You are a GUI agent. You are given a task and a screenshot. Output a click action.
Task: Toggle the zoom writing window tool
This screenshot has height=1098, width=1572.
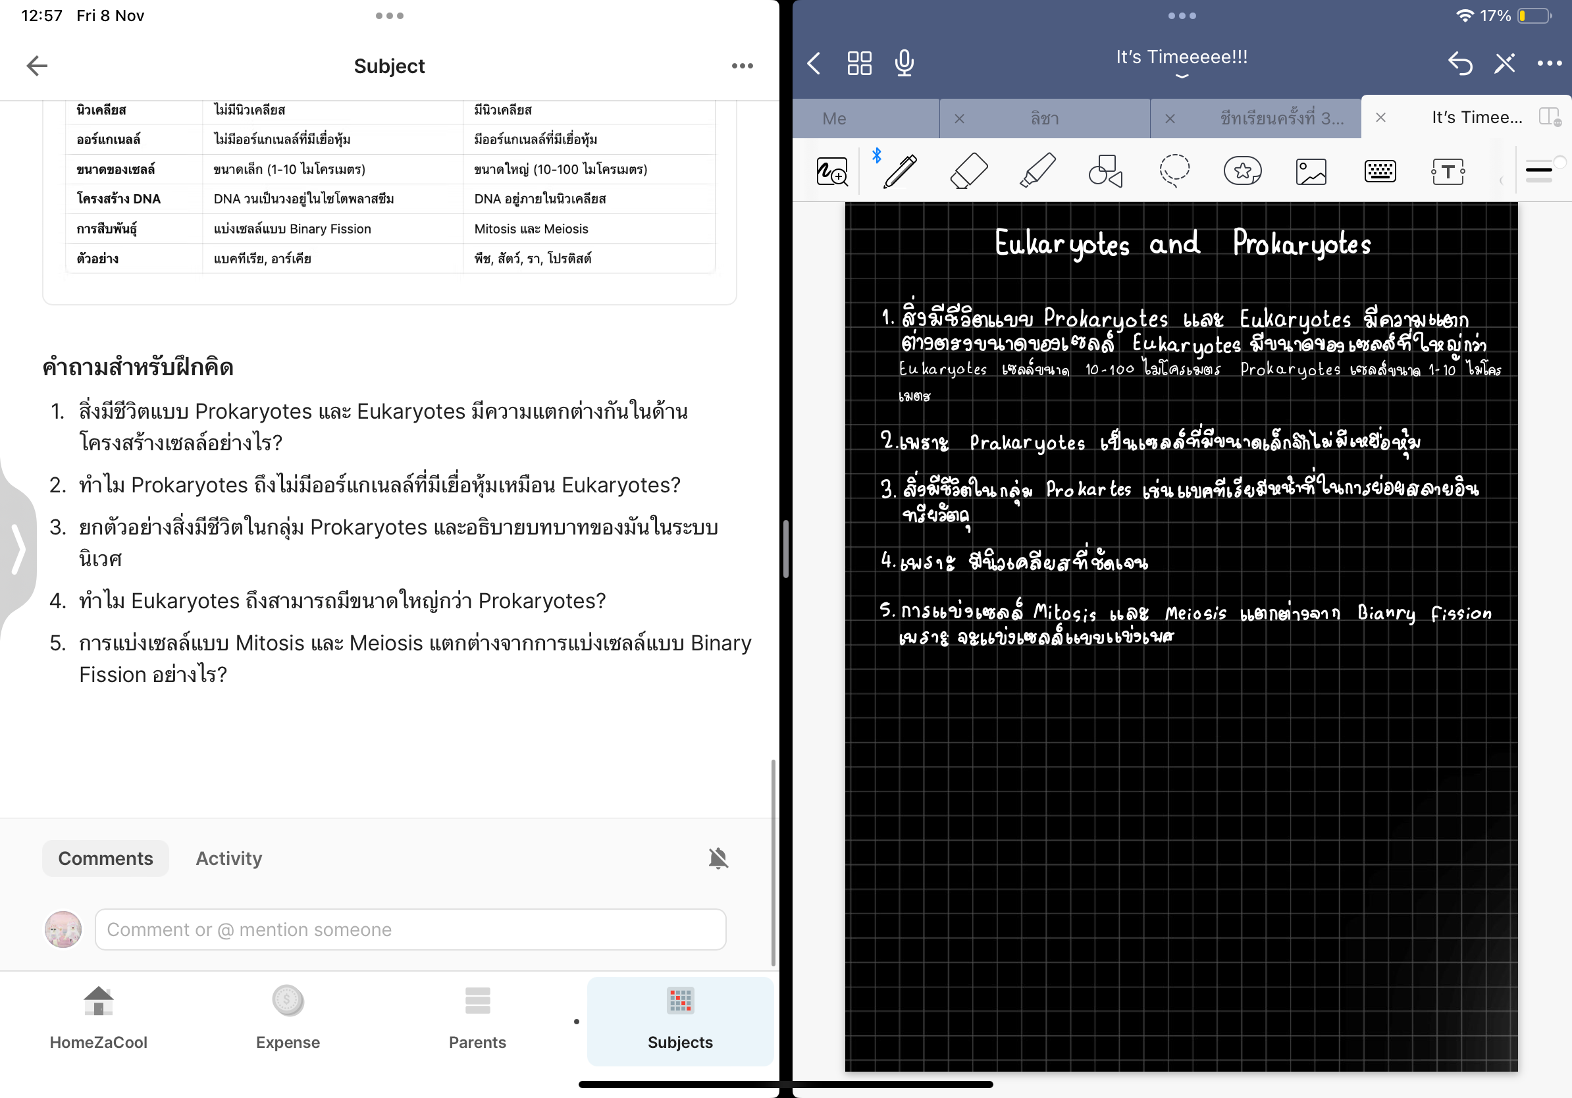832,171
